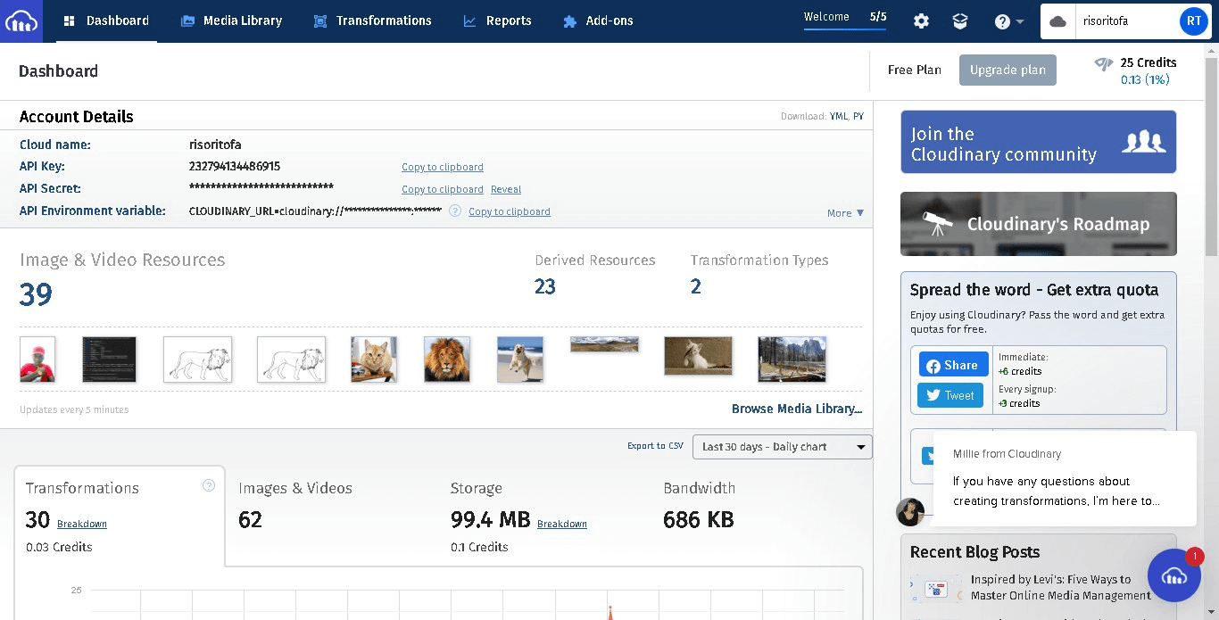The height and width of the screenshot is (620, 1219).
Task: Open the first lion sketch thumbnail
Action: tap(197, 360)
